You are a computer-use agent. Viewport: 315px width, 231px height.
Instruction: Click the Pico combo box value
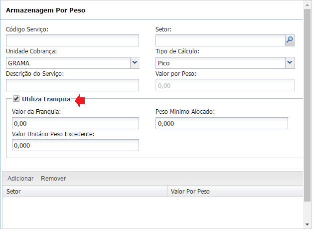(x=220, y=63)
